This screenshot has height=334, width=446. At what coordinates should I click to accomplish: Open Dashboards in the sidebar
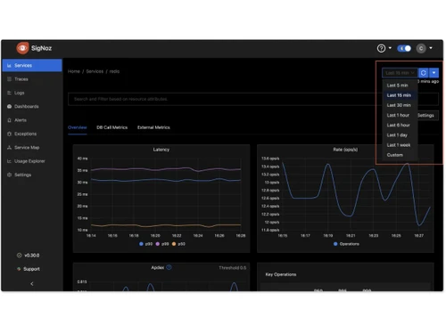(x=32, y=106)
